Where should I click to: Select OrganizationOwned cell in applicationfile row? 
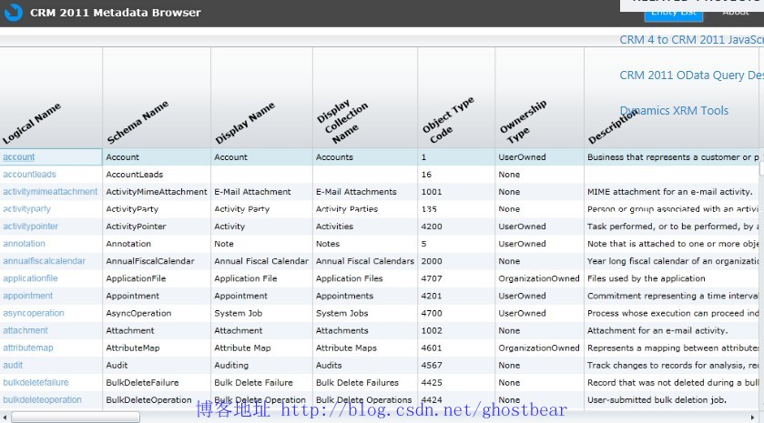(x=539, y=278)
